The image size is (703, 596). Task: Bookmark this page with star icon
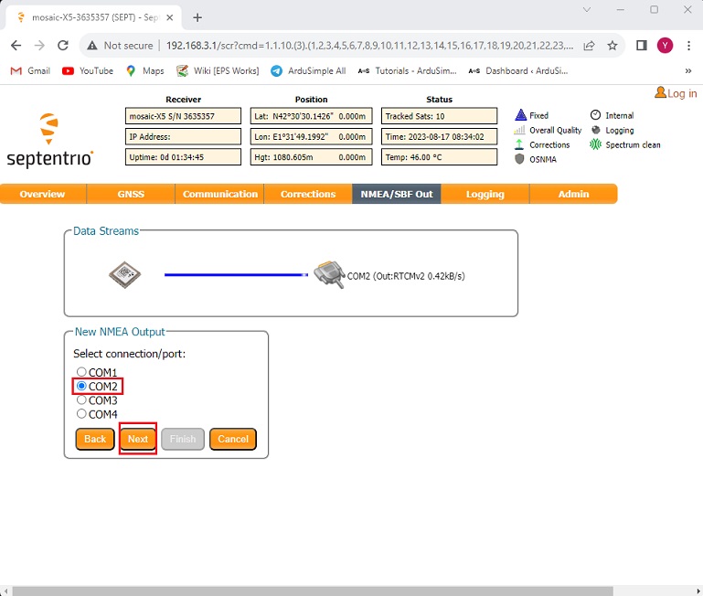612,46
